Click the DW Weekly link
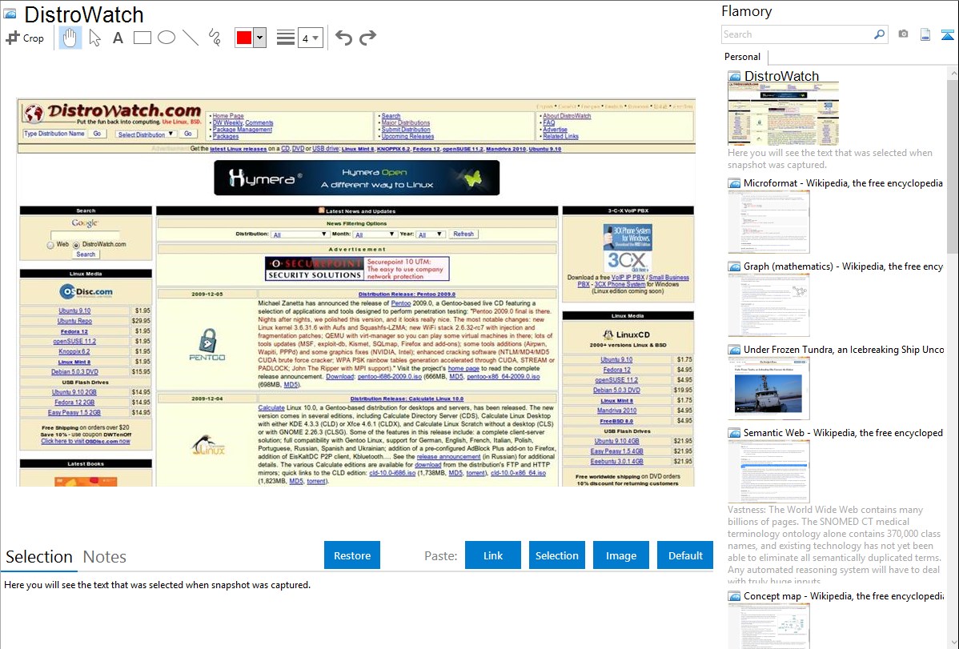This screenshot has height=649, width=959. click(x=227, y=122)
